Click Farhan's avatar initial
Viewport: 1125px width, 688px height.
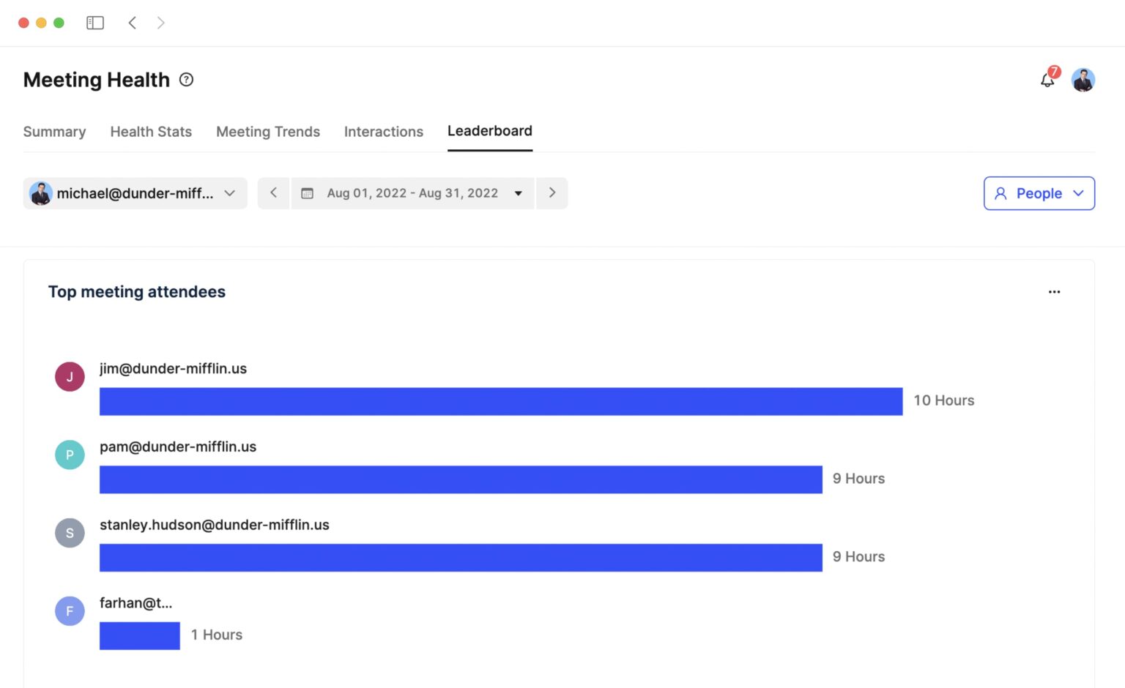[70, 610]
